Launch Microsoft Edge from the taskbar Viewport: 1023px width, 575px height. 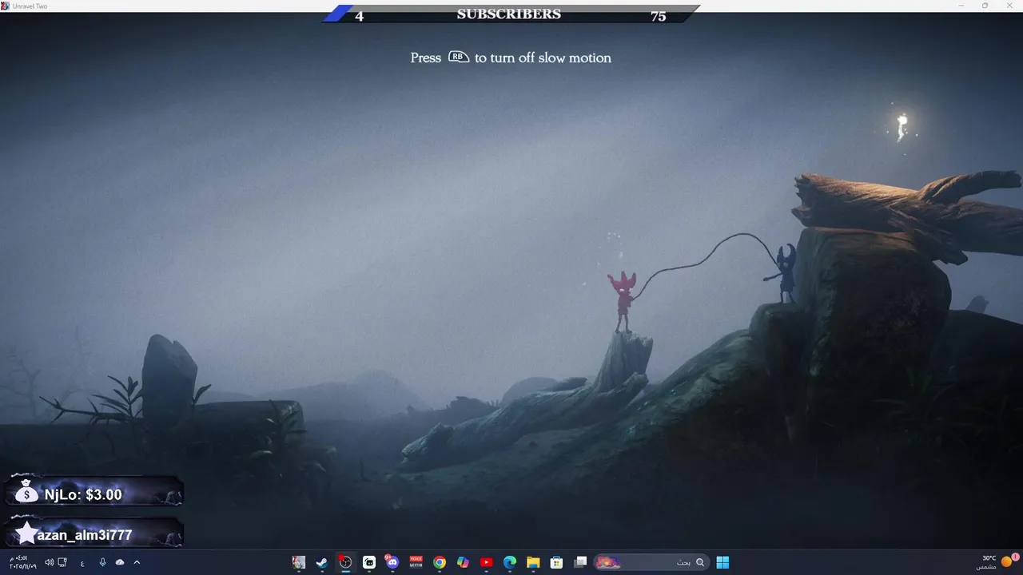point(510,562)
